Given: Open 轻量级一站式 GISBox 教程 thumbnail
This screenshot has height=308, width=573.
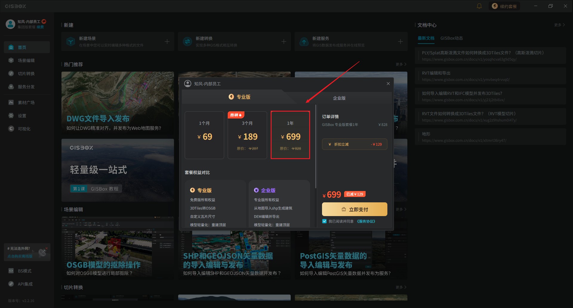Looking at the screenshot, I should coord(118,170).
